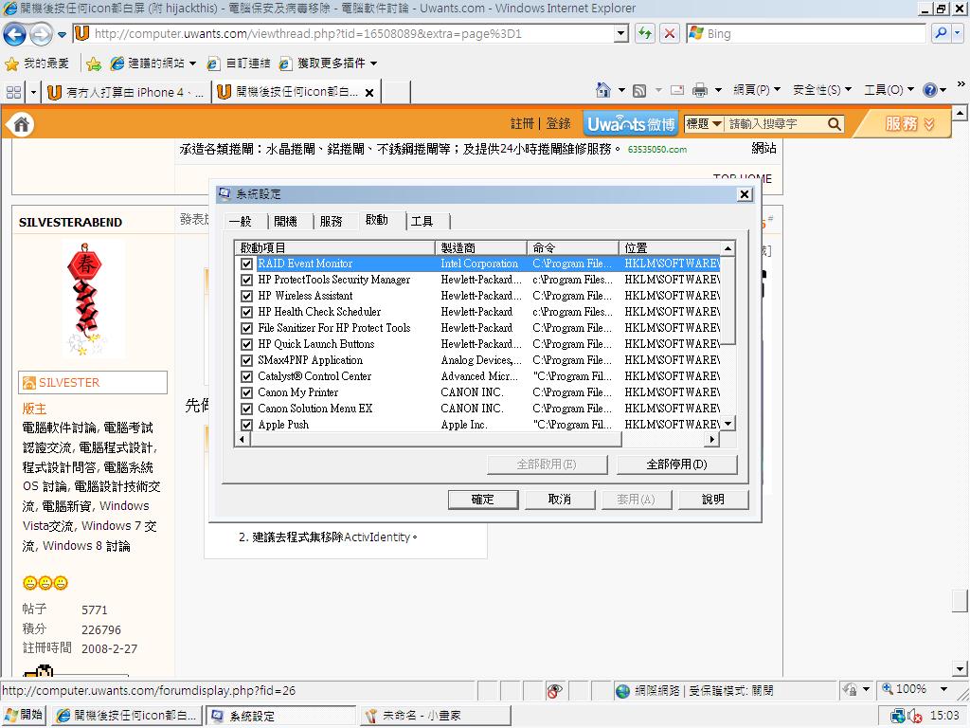Open the Help question mark icon
The width and height of the screenshot is (970, 728).
930,90
